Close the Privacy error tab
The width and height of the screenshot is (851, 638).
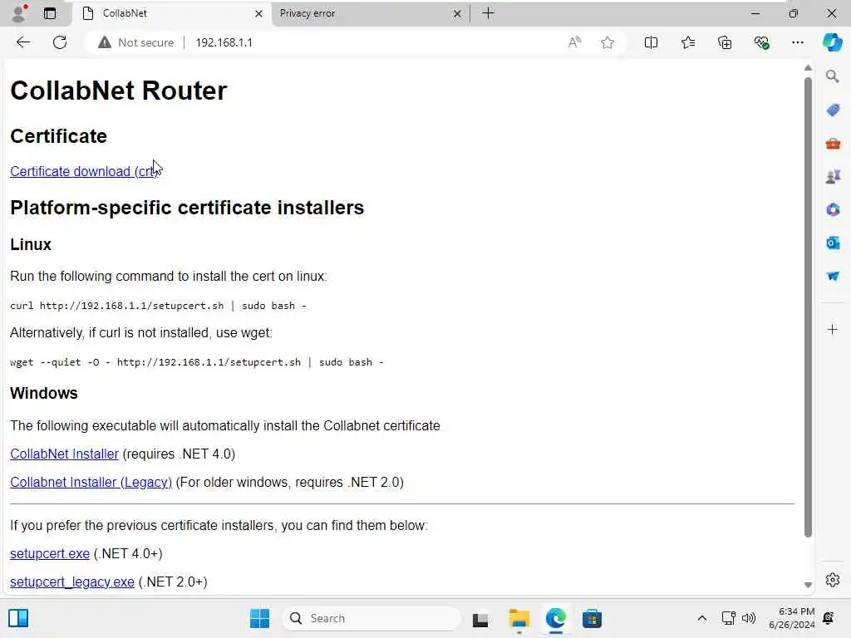pos(458,13)
